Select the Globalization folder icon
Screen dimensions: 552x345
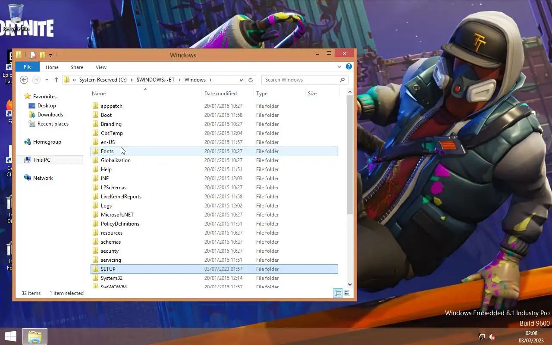click(x=96, y=160)
